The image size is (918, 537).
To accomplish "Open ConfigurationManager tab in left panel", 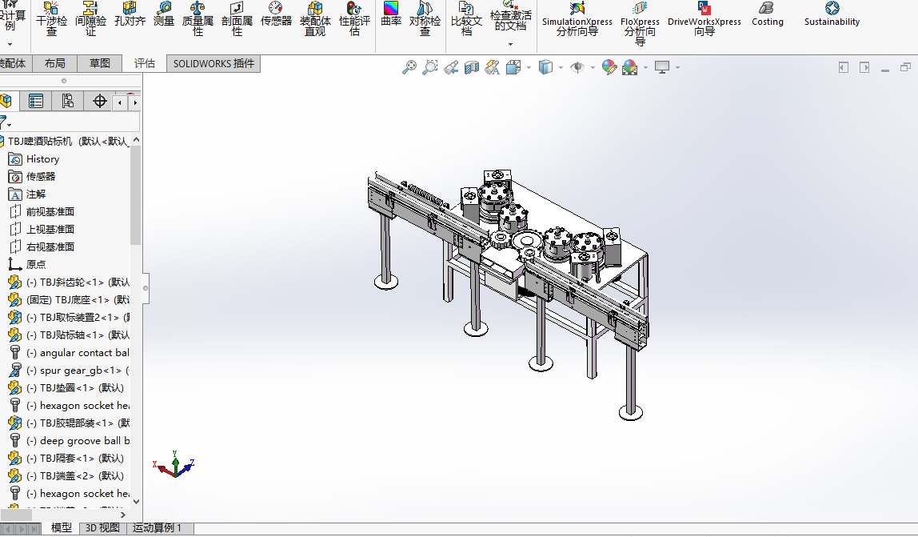I will 67,101.
